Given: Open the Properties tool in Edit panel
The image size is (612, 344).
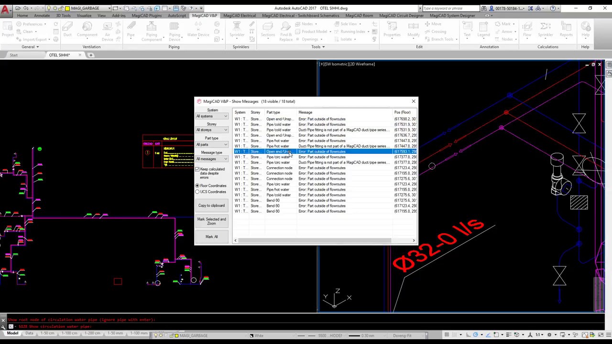Looking at the screenshot, I should (x=392, y=31).
